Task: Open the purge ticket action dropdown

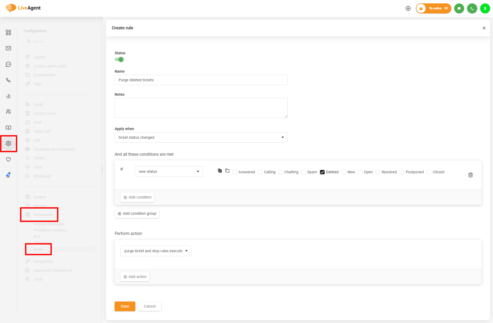Action: click(x=156, y=251)
